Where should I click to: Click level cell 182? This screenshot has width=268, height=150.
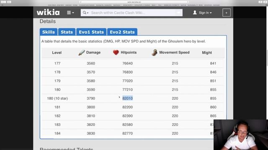(57, 116)
